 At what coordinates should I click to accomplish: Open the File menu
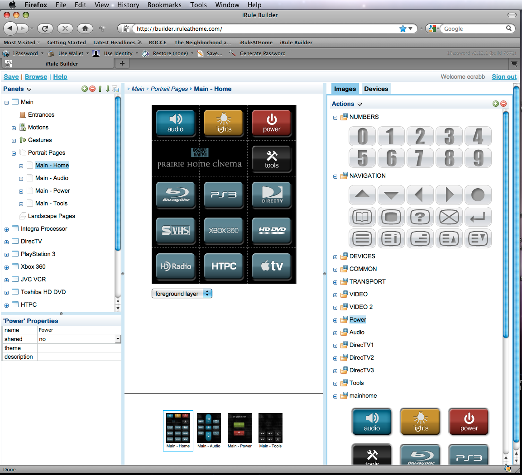pos(61,5)
